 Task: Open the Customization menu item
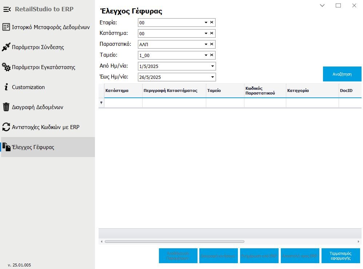[28, 87]
